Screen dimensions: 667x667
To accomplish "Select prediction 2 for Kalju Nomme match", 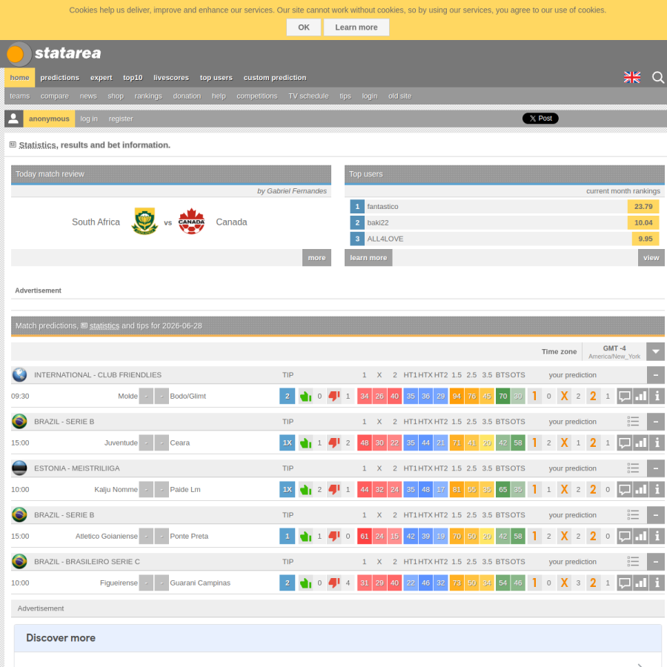I will [x=593, y=490].
